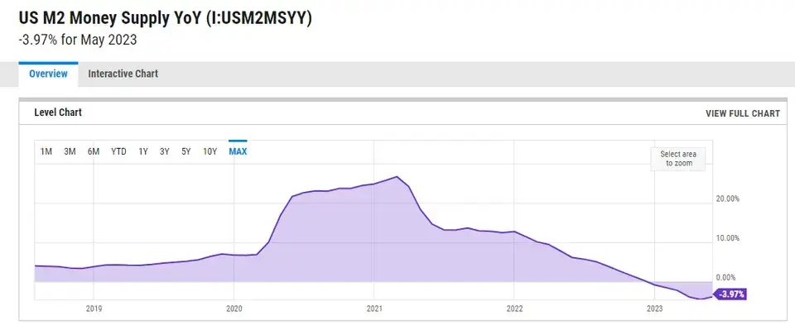Click the 2021 peak on chart line
This screenshot has height=330, width=795.
pyautogui.click(x=397, y=177)
